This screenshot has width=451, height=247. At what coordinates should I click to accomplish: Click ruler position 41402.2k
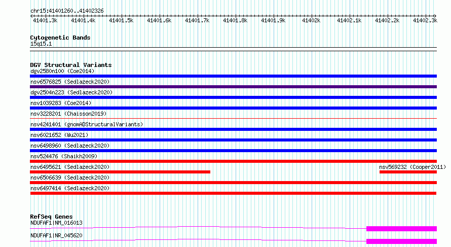(x=387, y=20)
